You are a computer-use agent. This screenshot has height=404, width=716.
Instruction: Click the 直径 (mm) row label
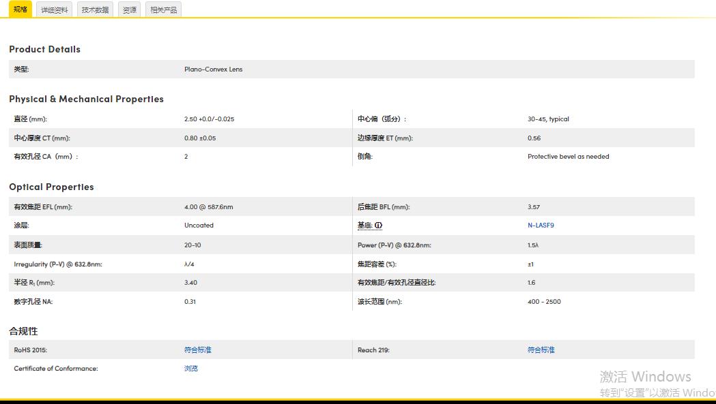pos(31,119)
